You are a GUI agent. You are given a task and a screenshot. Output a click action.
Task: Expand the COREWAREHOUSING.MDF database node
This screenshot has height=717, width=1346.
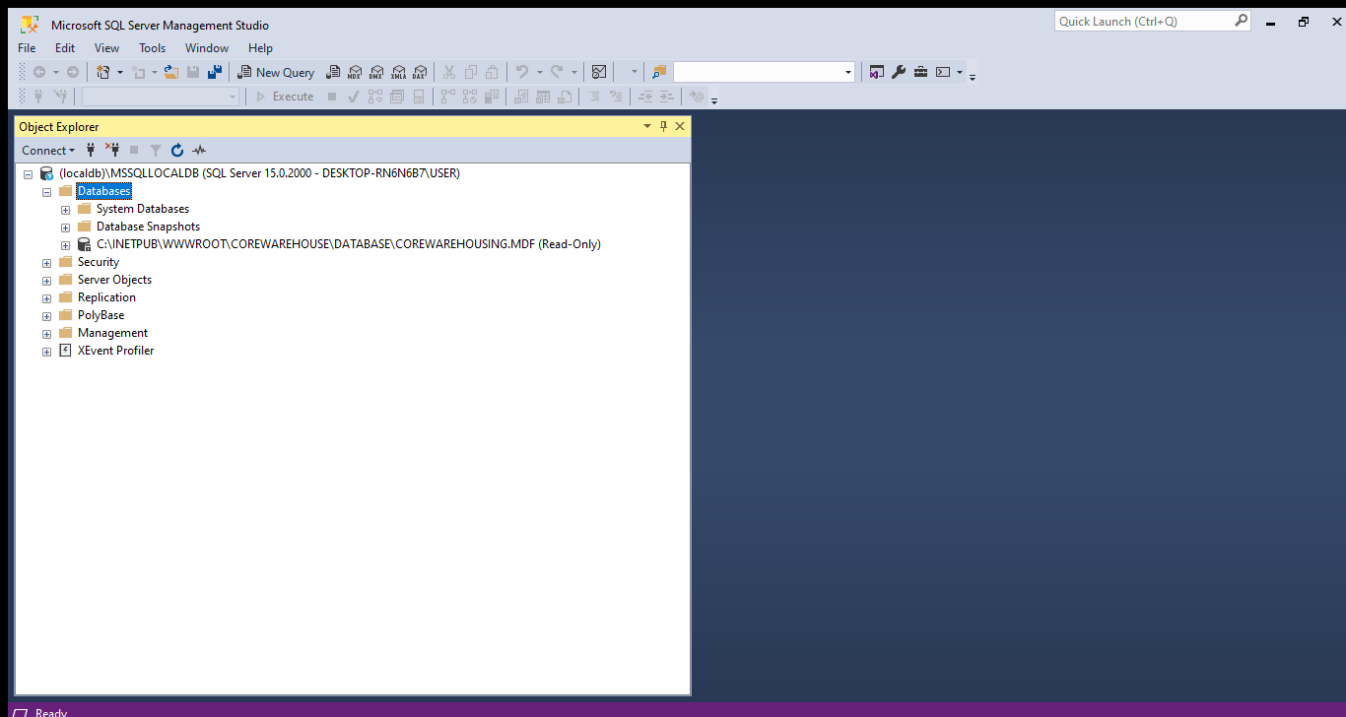(65, 244)
